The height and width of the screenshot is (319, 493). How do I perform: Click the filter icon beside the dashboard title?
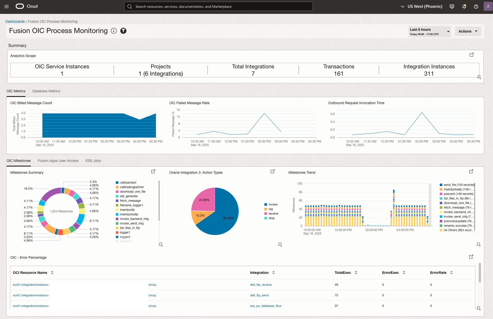click(x=123, y=31)
